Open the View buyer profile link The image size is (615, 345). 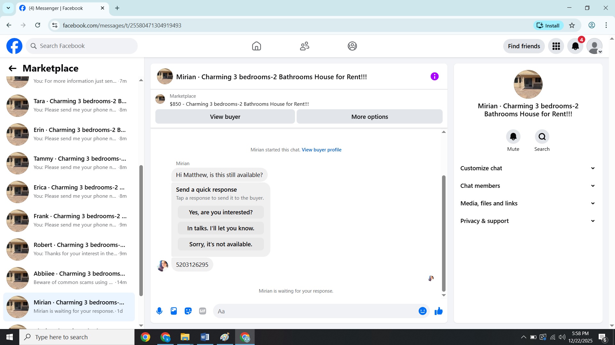tap(321, 149)
